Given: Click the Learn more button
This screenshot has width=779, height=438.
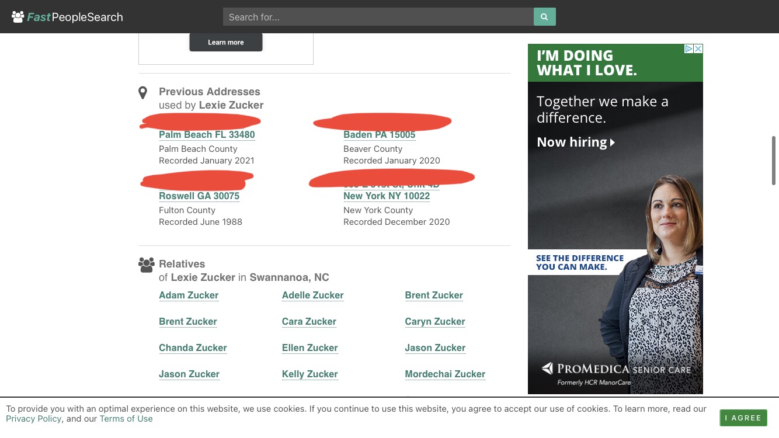Looking at the screenshot, I should click(226, 42).
